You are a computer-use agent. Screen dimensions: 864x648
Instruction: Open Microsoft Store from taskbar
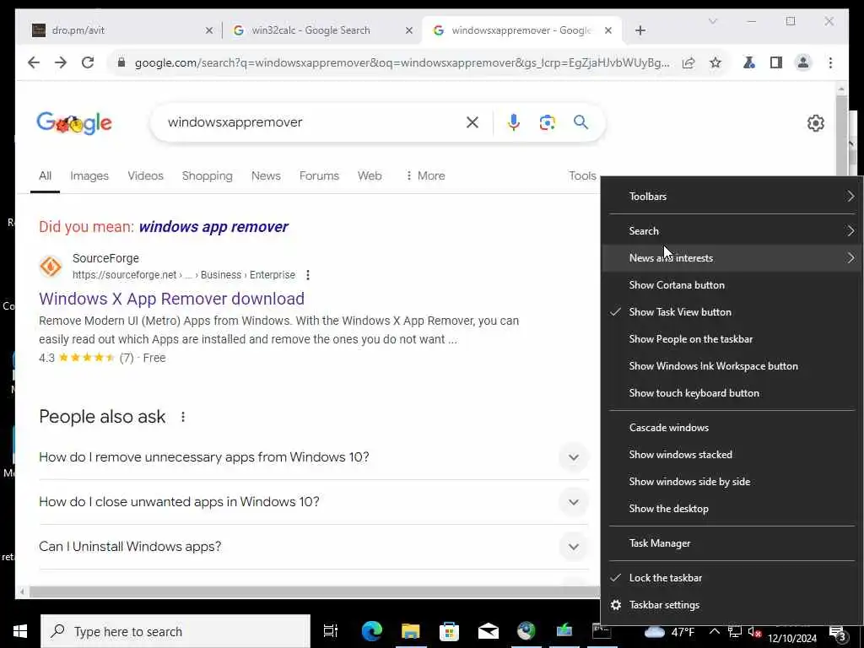(449, 631)
